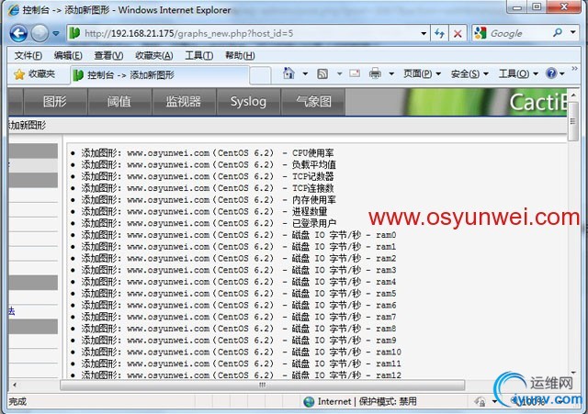
Task: Open recent pages dropdown beside Forward
Action: tap(56, 34)
